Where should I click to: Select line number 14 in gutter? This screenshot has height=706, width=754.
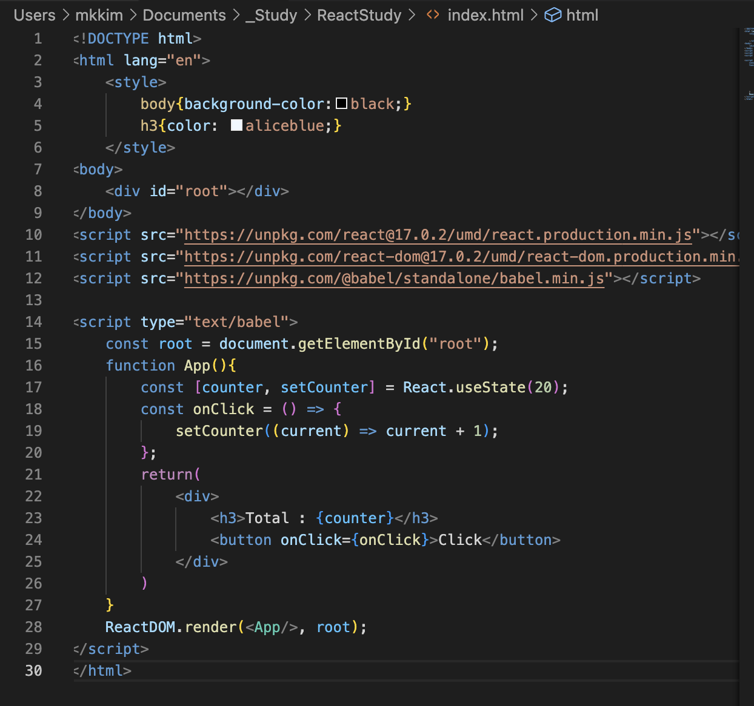pyautogui.click(x=33, y=322)
